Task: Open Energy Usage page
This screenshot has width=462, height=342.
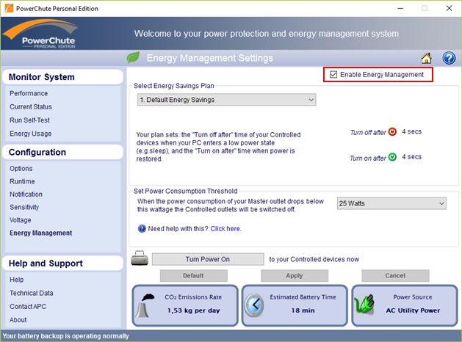Action: coord(30,134)
